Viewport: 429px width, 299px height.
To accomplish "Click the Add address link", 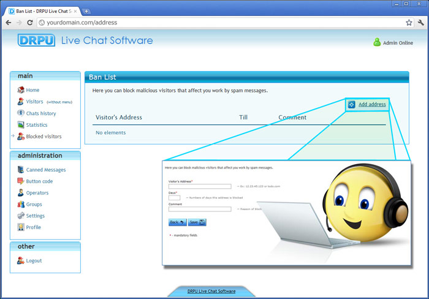I will (x=372, y=104).
